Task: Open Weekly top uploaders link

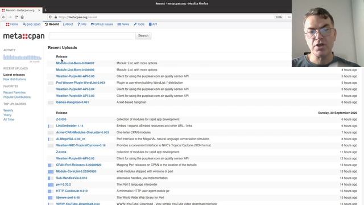Action: click(x=8, y=110)
